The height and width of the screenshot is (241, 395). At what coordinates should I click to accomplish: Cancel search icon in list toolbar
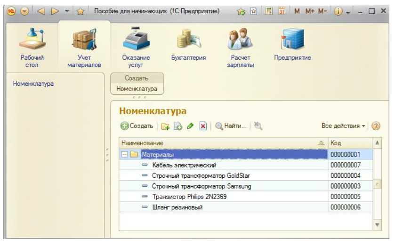point(258,126)
